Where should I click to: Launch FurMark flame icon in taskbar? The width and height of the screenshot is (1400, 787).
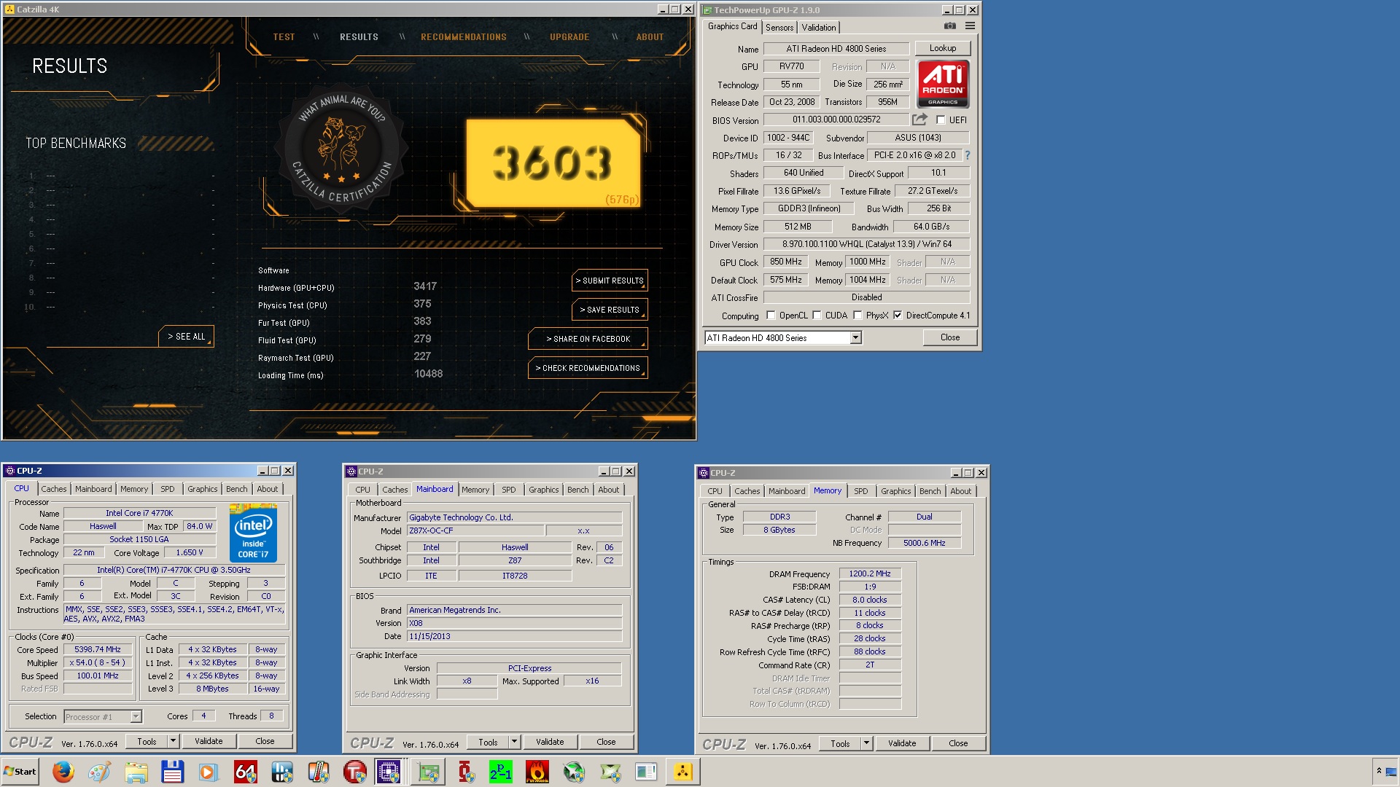(x=537, y=771)
